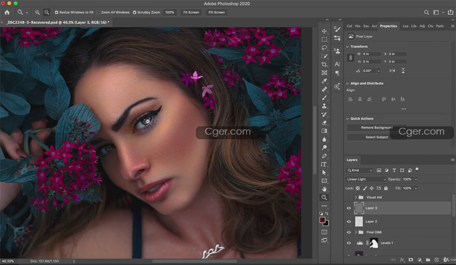Viewport: 456px width, 265px height.
Task: Switch to the Paths panel tab
Action: pos(440,26)
